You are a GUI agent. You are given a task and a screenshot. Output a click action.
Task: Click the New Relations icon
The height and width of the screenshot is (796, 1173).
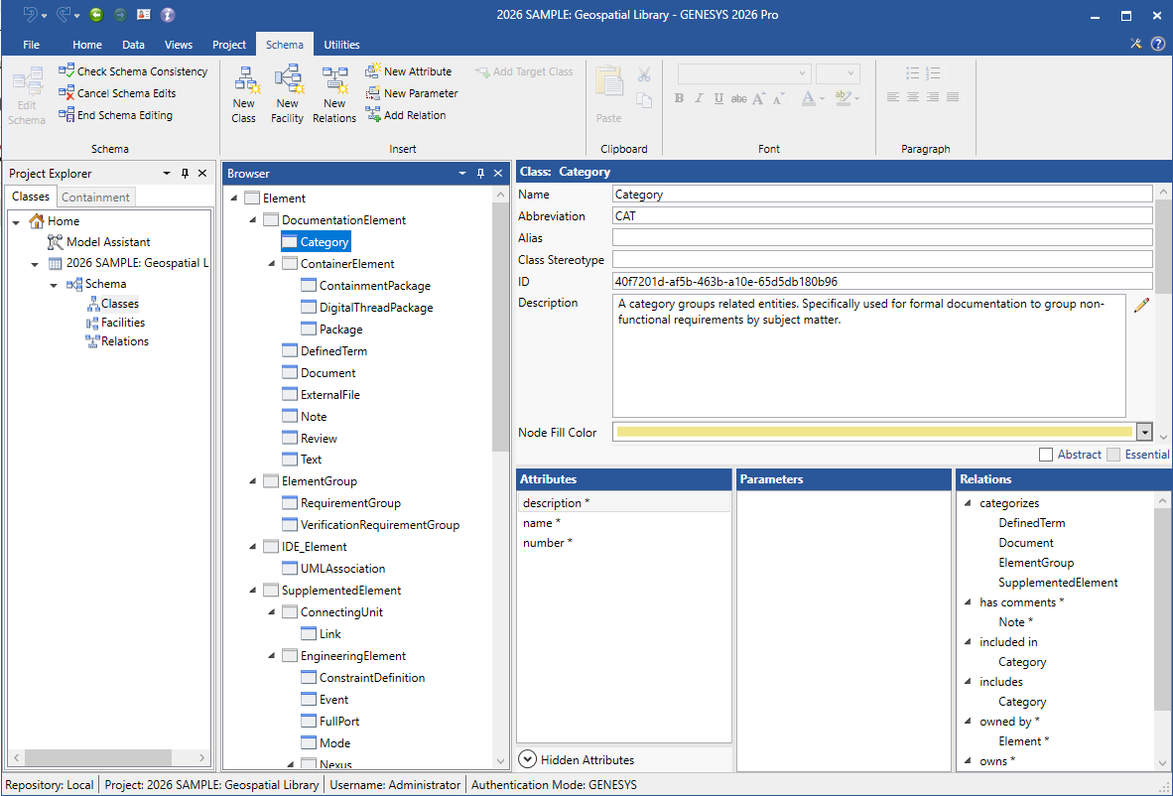point(334,95)
